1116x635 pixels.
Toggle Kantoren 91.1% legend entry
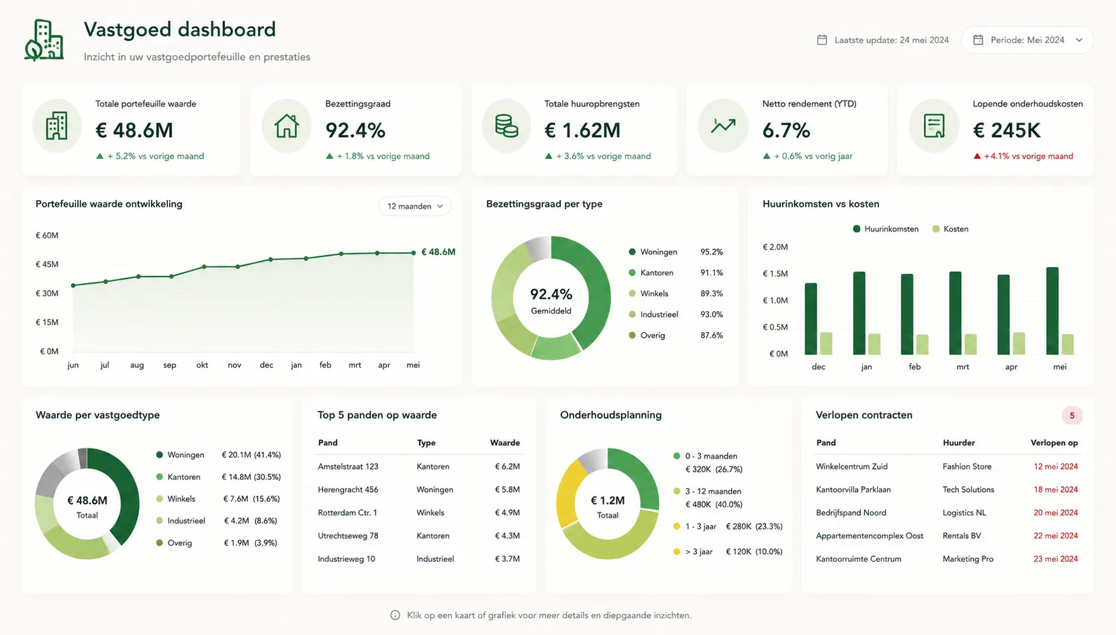(676, 273)
